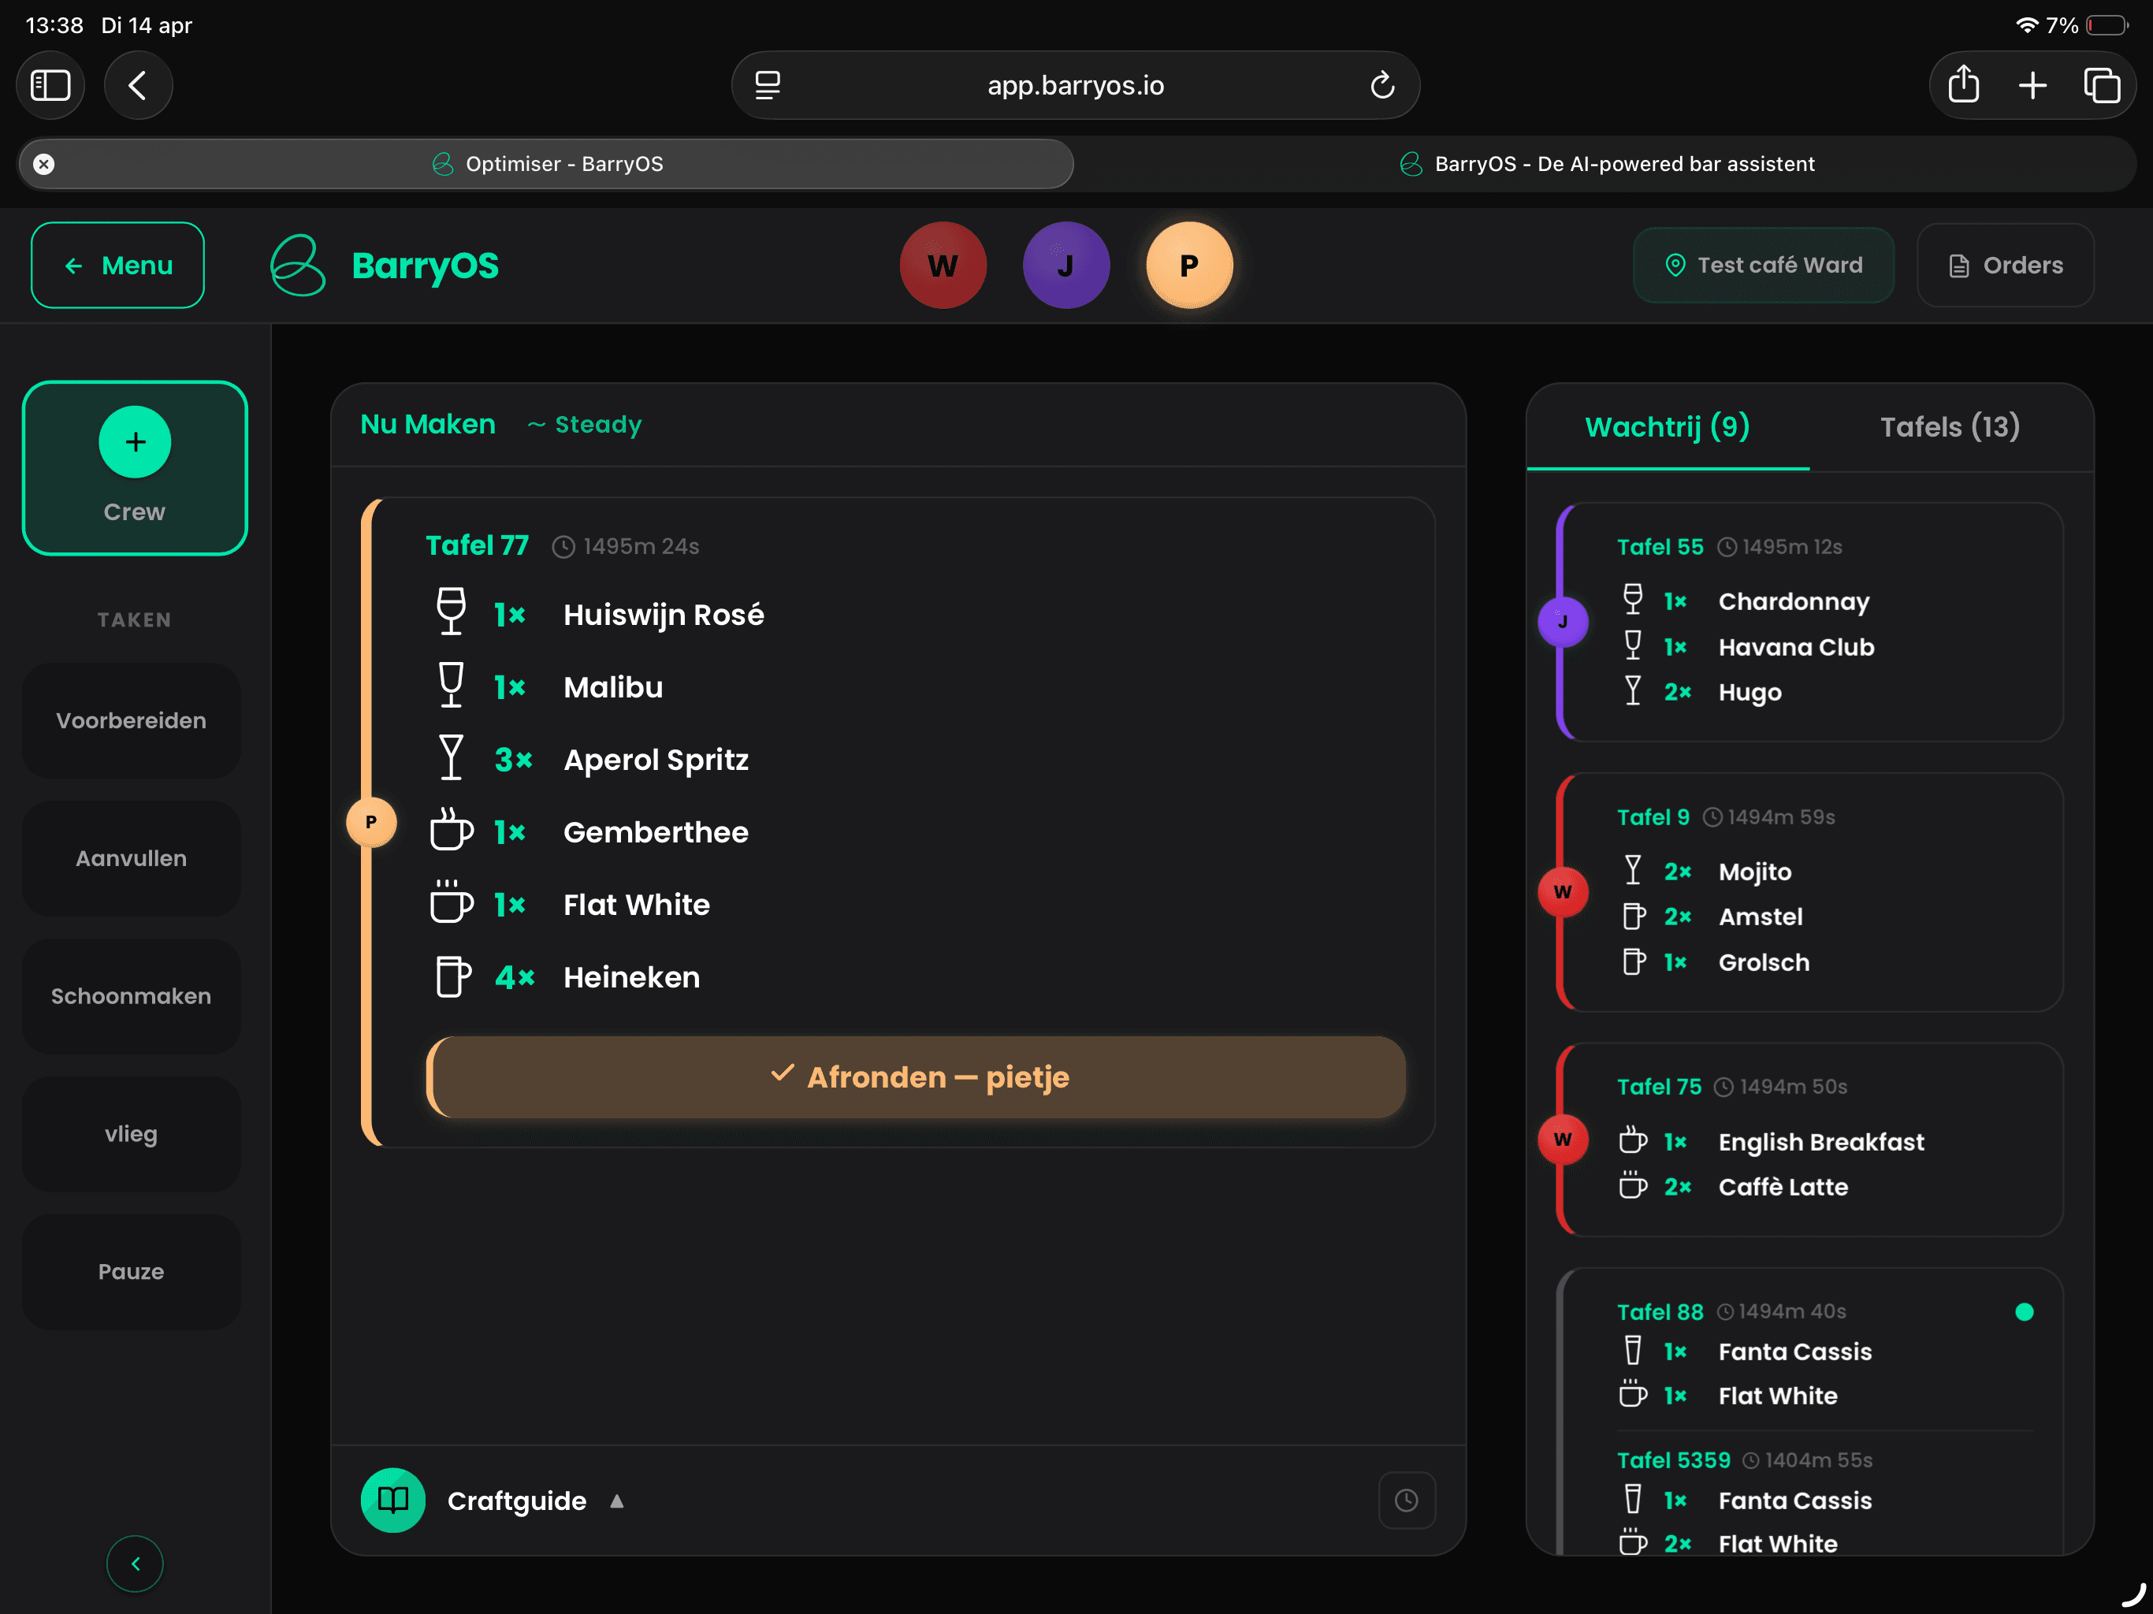Expand the Craftguide panel arrow
This screenshot has height=1614, width=2153.
pos(617,1501)
